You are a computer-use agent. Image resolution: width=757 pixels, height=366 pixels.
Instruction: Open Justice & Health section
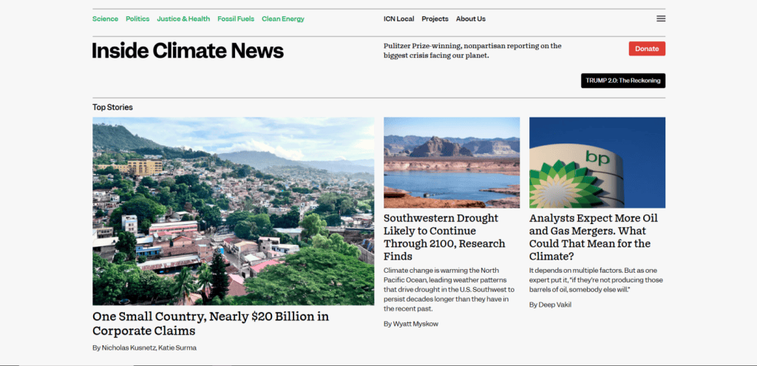[x=183, y=18]
